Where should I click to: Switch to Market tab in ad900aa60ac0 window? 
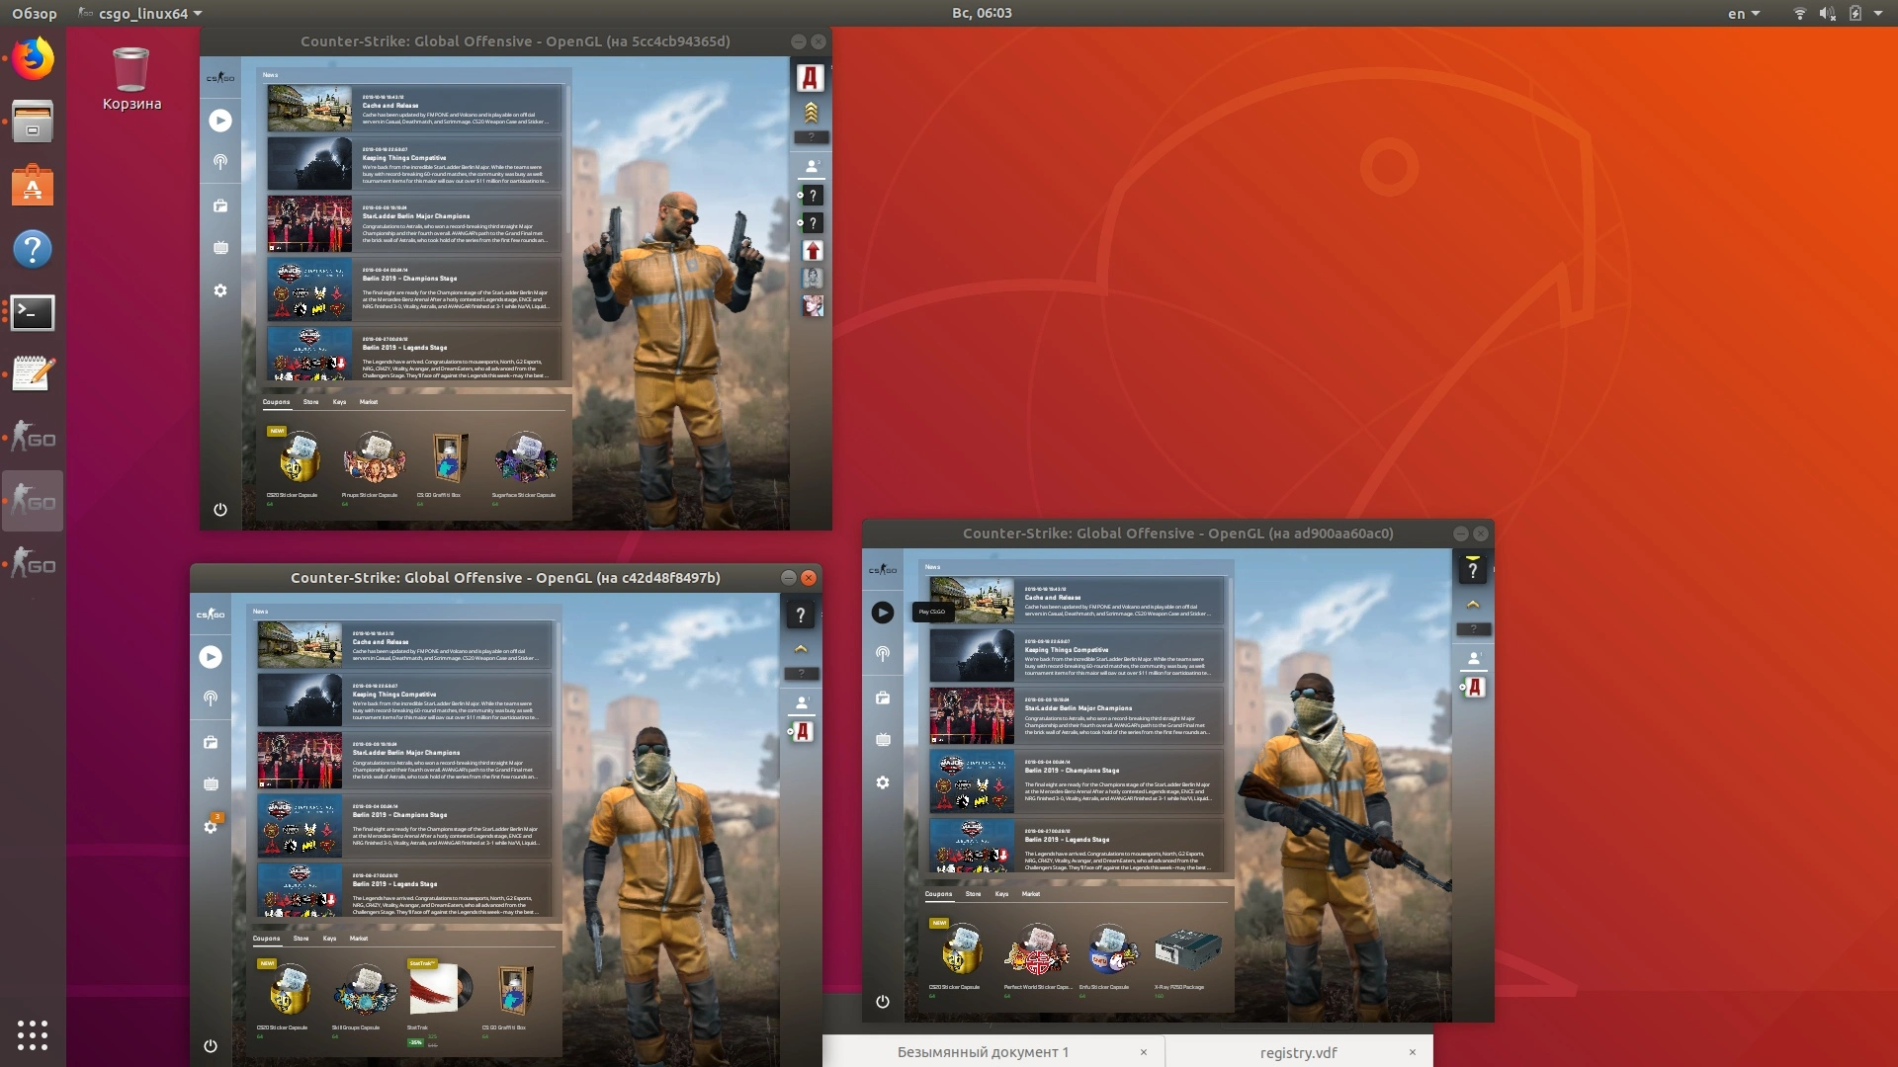click(x=1031, y=894)
